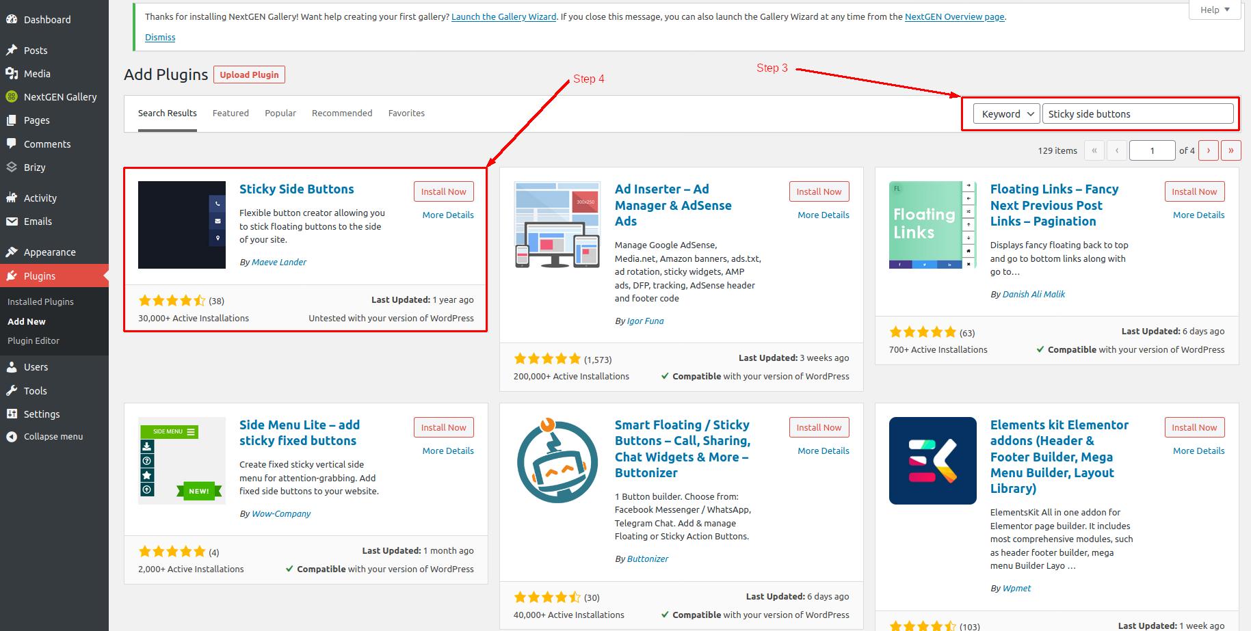
Task: Click the Upload Plugin button
Action: (249, 75)
